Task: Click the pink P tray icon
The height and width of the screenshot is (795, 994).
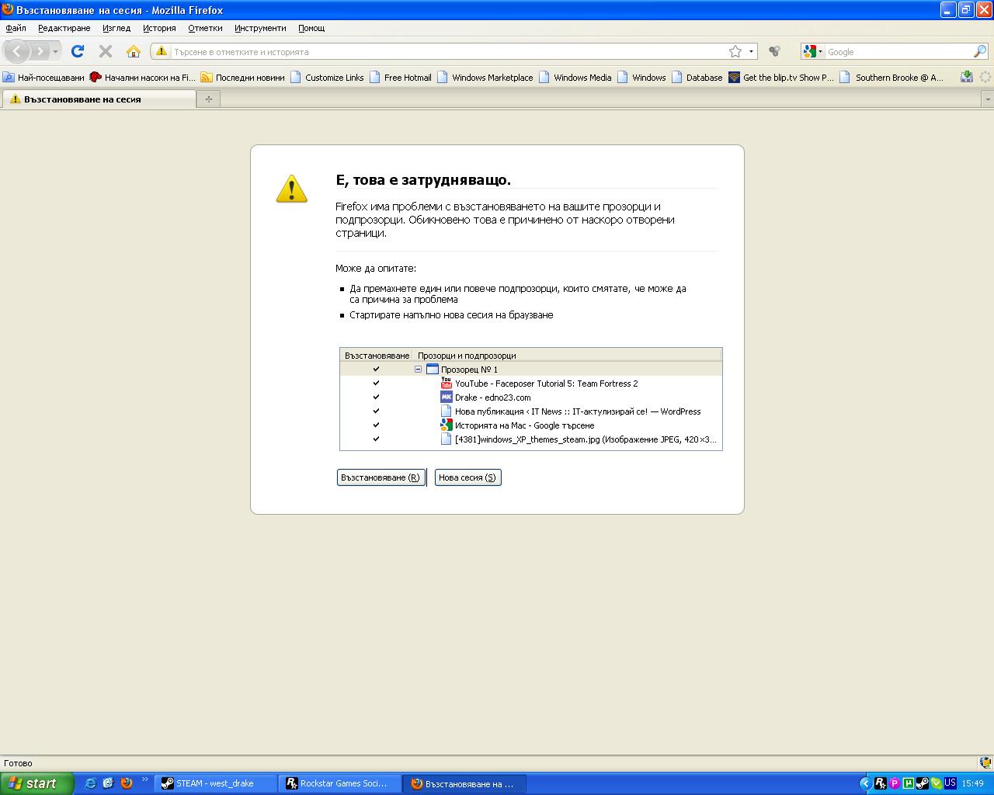Action: 894,783
